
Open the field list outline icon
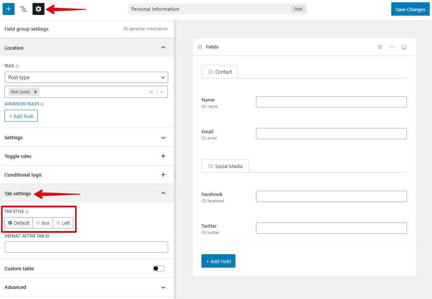coord(24,9)
